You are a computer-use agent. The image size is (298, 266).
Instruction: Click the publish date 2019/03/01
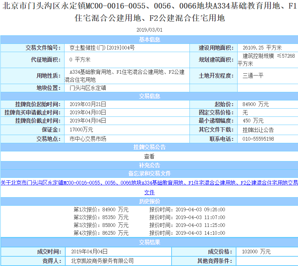pyautogui.click(x=149, y=30)
